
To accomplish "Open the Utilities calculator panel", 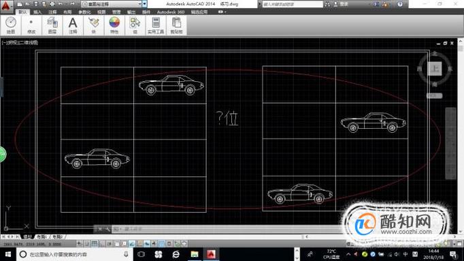I will 156,25.
